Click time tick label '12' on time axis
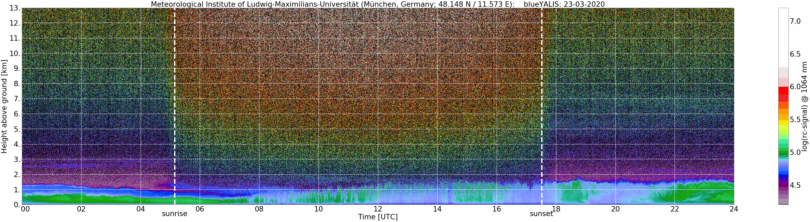The image size is (810, 222). (378, 209)
